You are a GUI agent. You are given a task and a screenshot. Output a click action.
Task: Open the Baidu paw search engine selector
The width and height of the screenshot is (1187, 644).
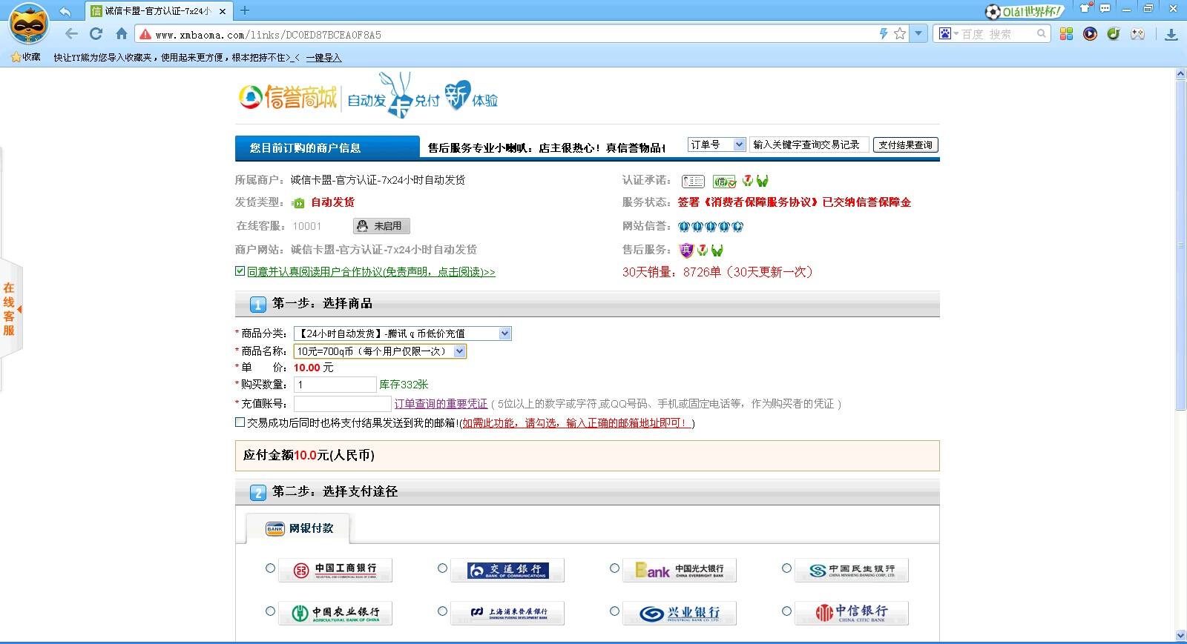point(949,34)
